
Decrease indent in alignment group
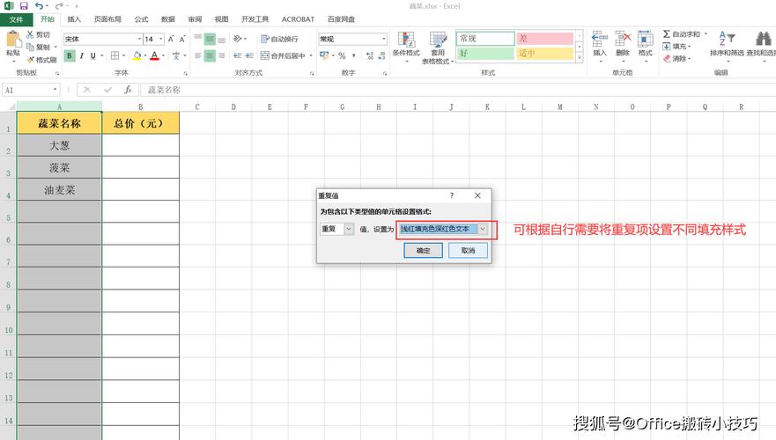238,55
